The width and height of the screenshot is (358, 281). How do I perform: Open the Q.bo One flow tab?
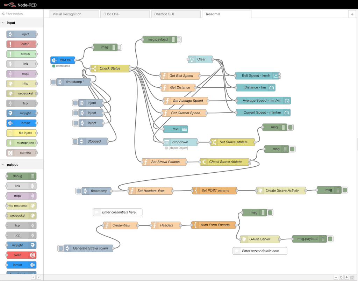(125, 14)
